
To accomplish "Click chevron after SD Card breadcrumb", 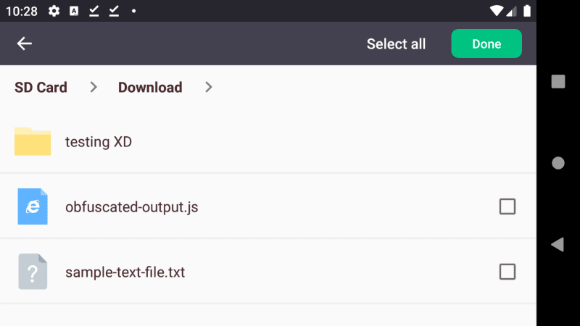I will coord(94,88).
